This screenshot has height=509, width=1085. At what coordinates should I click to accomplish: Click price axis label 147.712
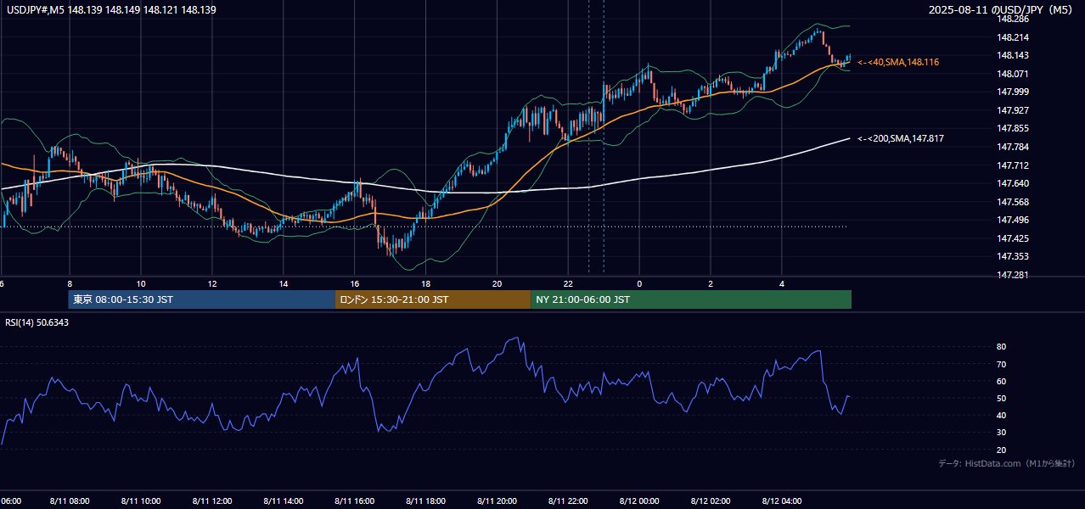tap(1012, 165)
